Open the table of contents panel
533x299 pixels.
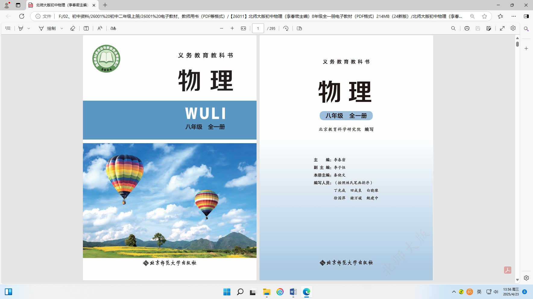click(8, 28)
